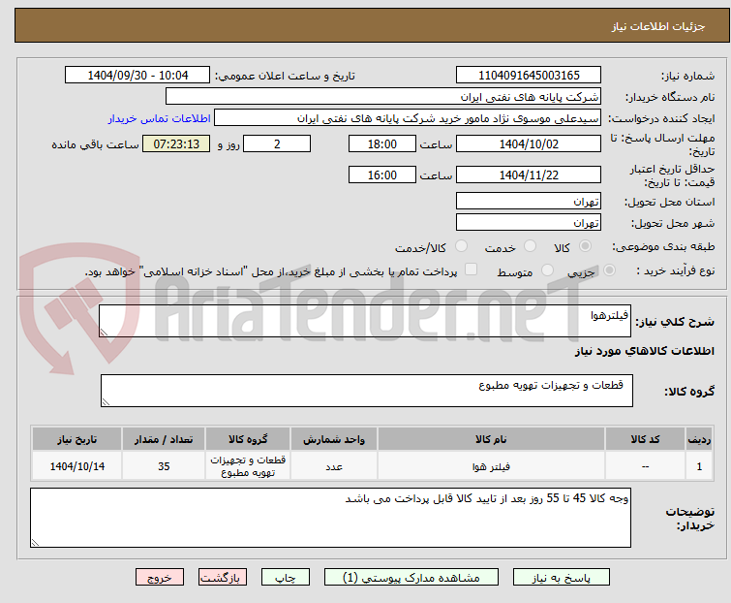The width and height of the screenshot is (731, 603).
Task: Toggle Islamic treasury bonds payment checkbox
Action: click(x=472, y=270)
